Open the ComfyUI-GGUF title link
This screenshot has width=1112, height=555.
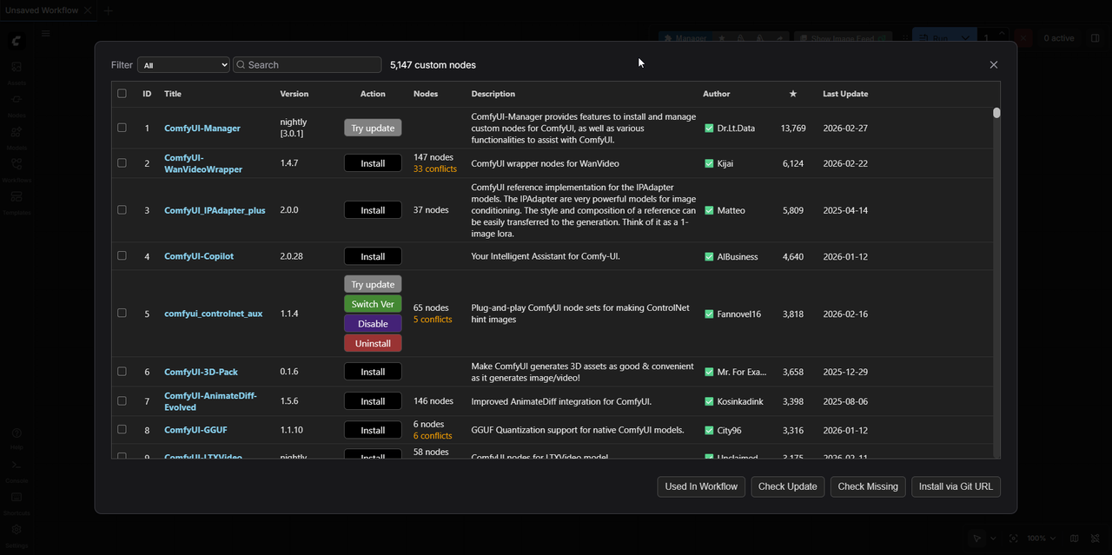(195, 430)
